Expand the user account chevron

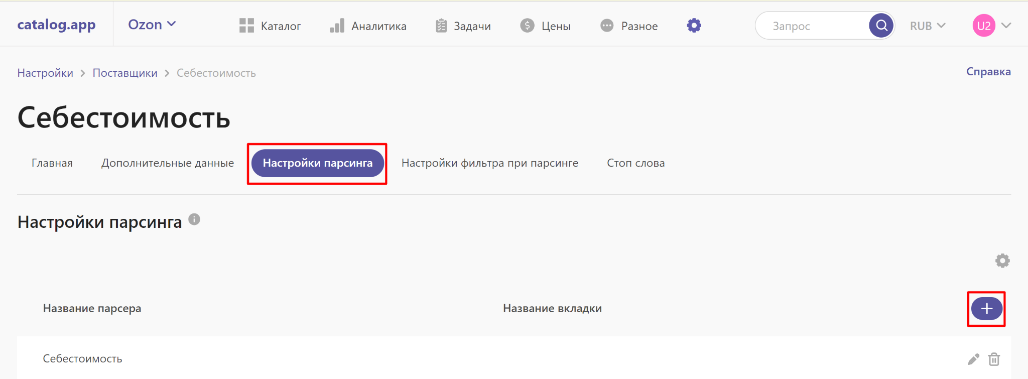tap(1006, 26)
